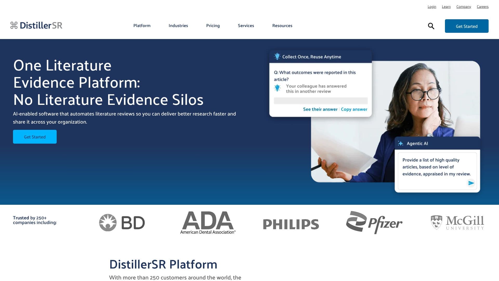
Task: Click the Pfizer logo
Action: pyautogui.click(x=374, y=222)
